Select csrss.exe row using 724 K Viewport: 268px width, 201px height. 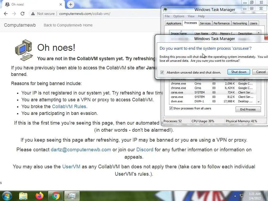[213, 92]
